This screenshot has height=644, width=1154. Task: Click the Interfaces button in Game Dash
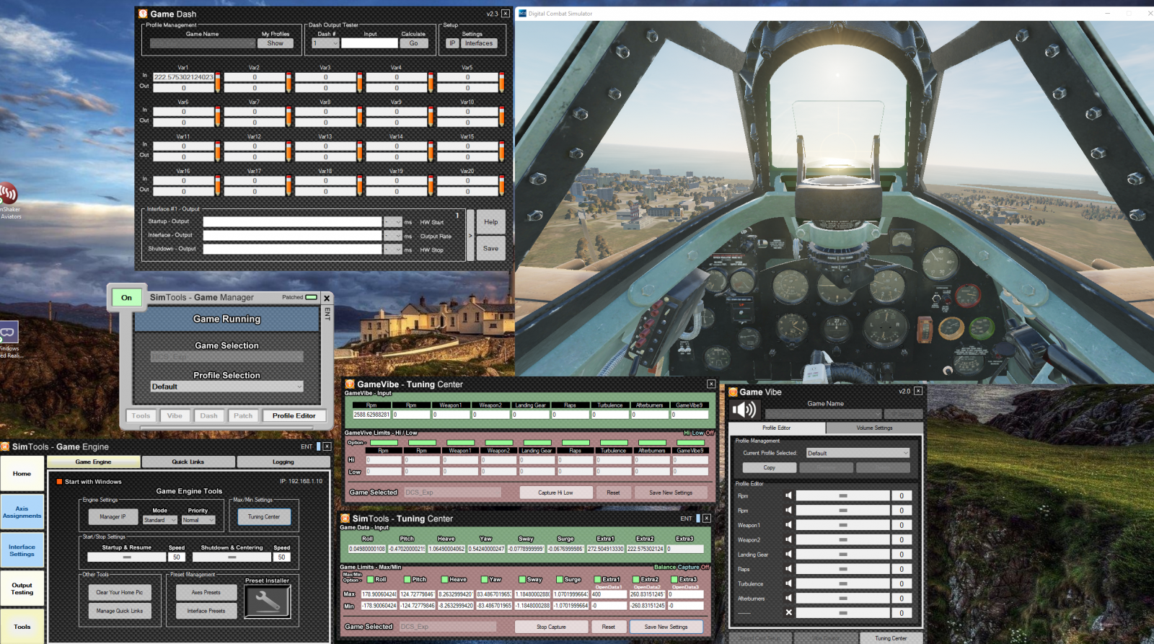coord(479,43)
